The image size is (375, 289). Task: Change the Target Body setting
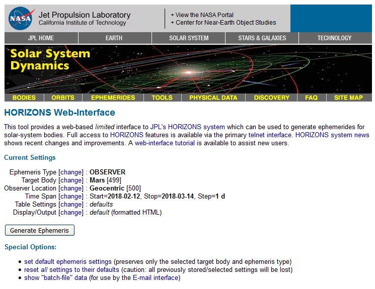pos(71,180)
